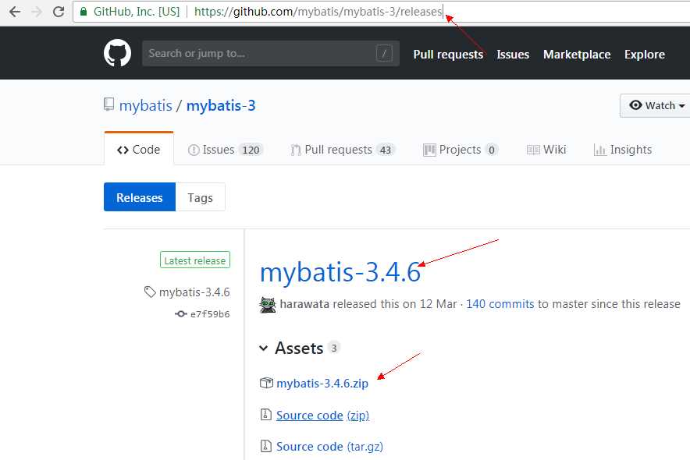Click the browser forward arrow

(37, 12)
